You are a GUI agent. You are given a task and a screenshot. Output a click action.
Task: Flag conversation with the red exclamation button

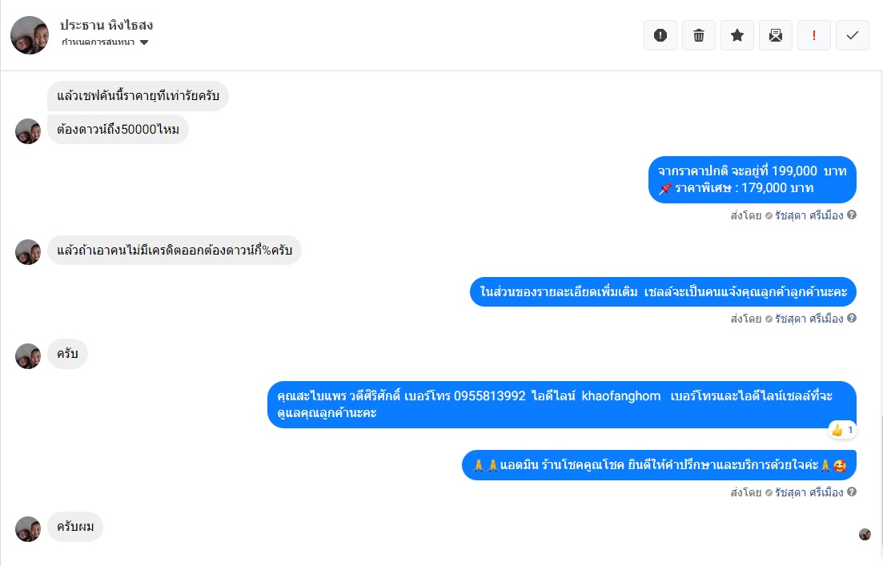point(814,35)
